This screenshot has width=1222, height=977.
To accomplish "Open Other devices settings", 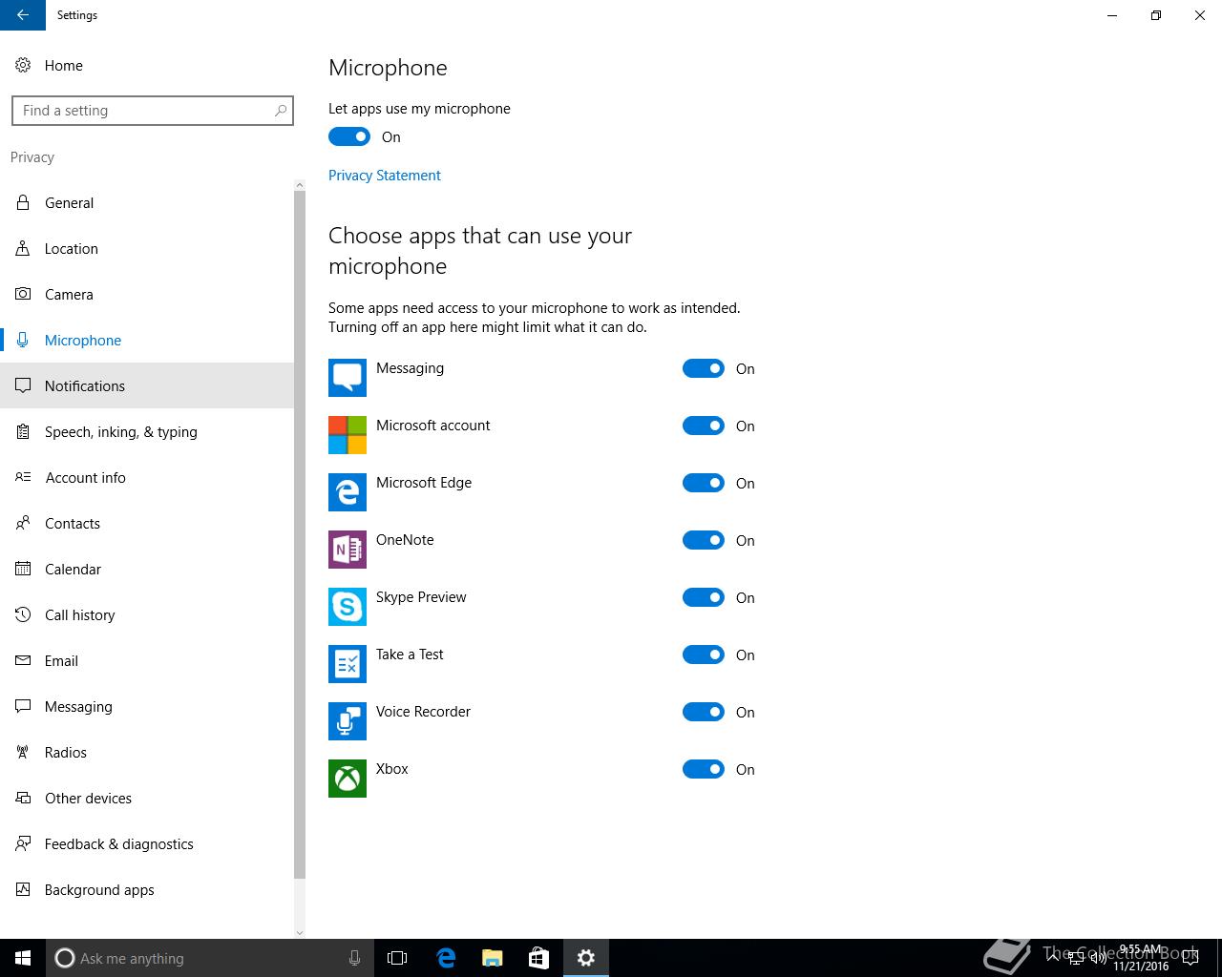I will tap(147, 798).
